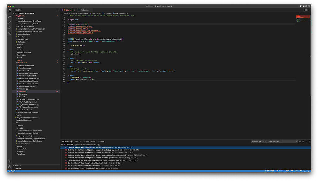This screenshot has width=318, height=181.
Task: Open the Run and Debug view
Action: click(x=10, y=28)
